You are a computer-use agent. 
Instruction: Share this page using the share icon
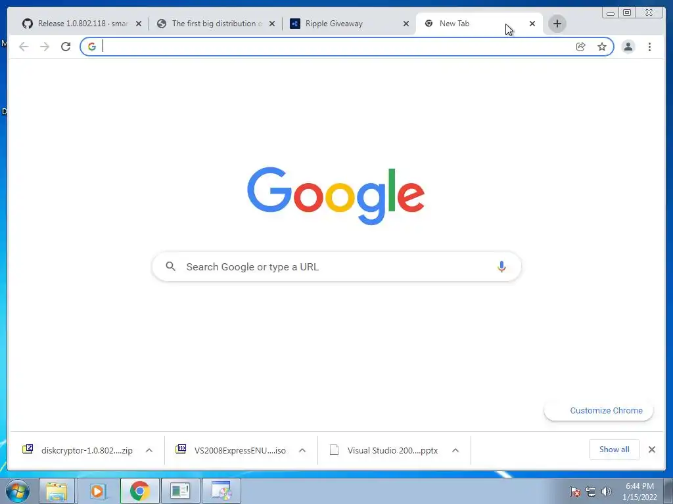pos(581,47)
